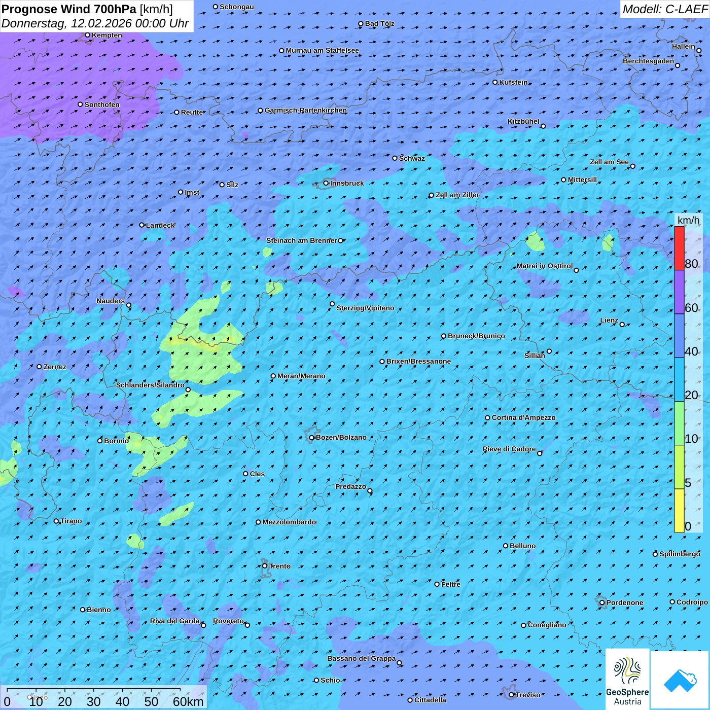Click the Feltre location dot
This screenshot has height=710, width=710.
tap(437, 584)
